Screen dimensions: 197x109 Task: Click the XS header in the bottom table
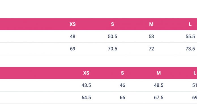coord(86,73)
